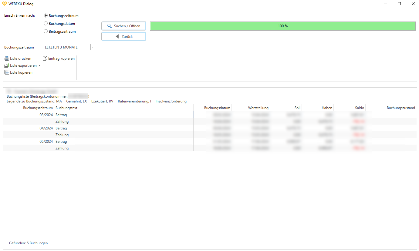The height and width of the screenshot is (251, 419).
Task: Click the printer icon for Liste drucken
Action: (7, 58)
